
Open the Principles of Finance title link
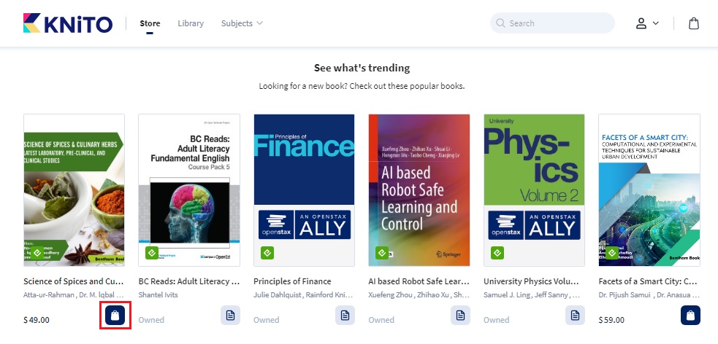292,281
